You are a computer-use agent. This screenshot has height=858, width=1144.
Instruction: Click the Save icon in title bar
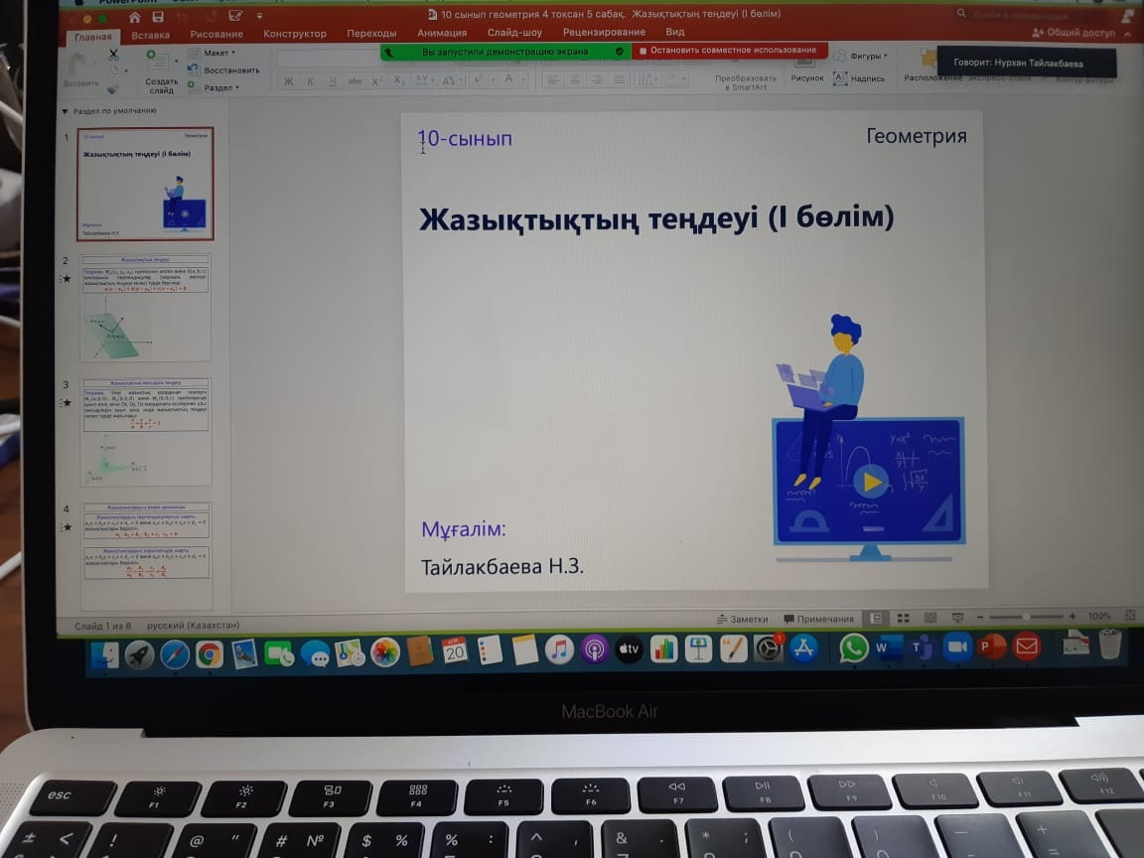[x=158, y=18]
